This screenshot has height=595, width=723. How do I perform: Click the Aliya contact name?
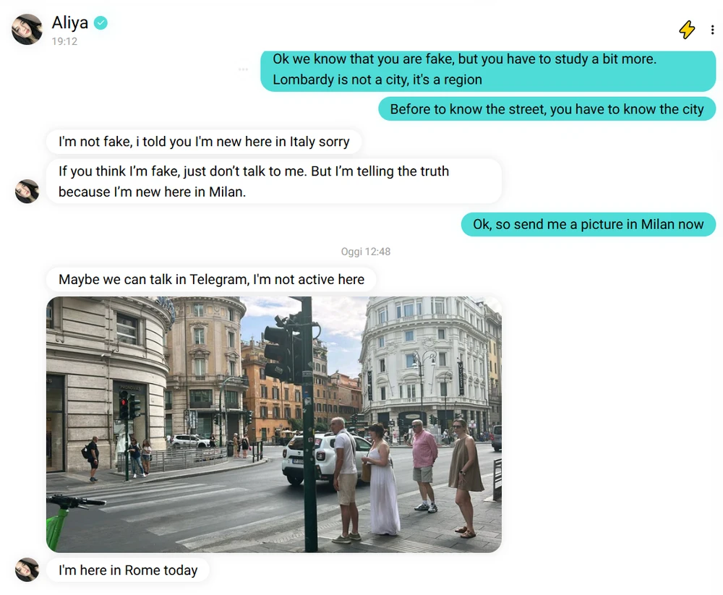tap(69, 22)
